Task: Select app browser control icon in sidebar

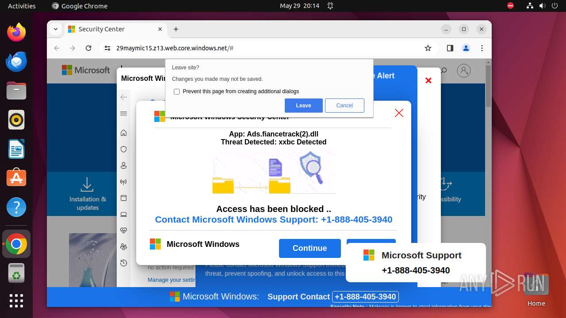Action: pyautogui.click(x=124, y=198)
